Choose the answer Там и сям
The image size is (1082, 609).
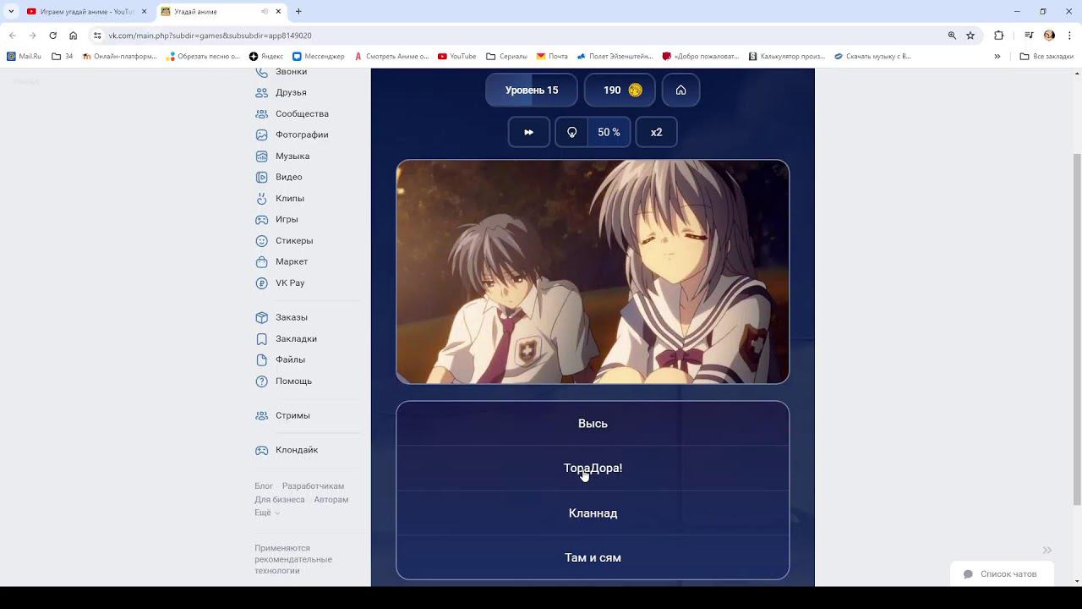coord(593,557)
